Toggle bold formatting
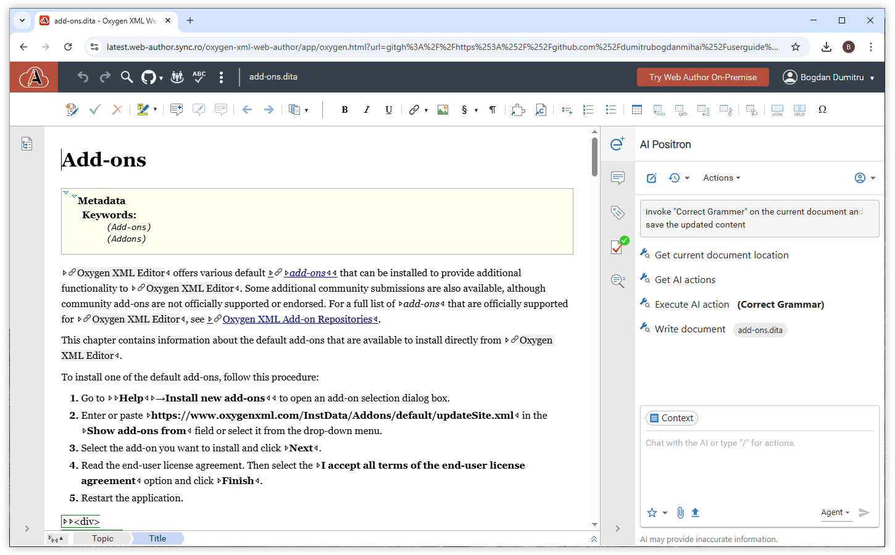 tap(344, 110)
